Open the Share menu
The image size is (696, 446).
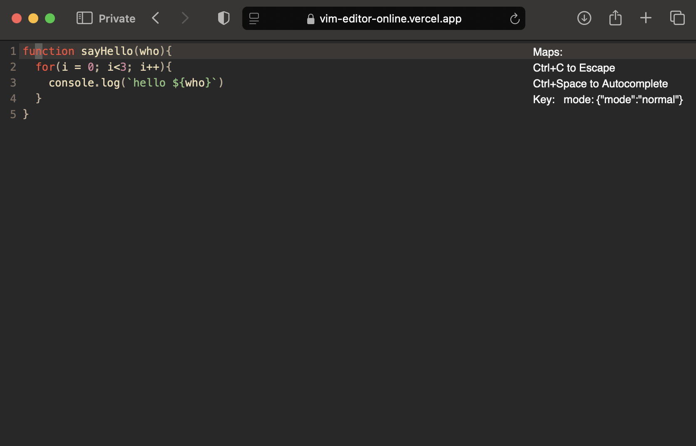pos(615,18)
